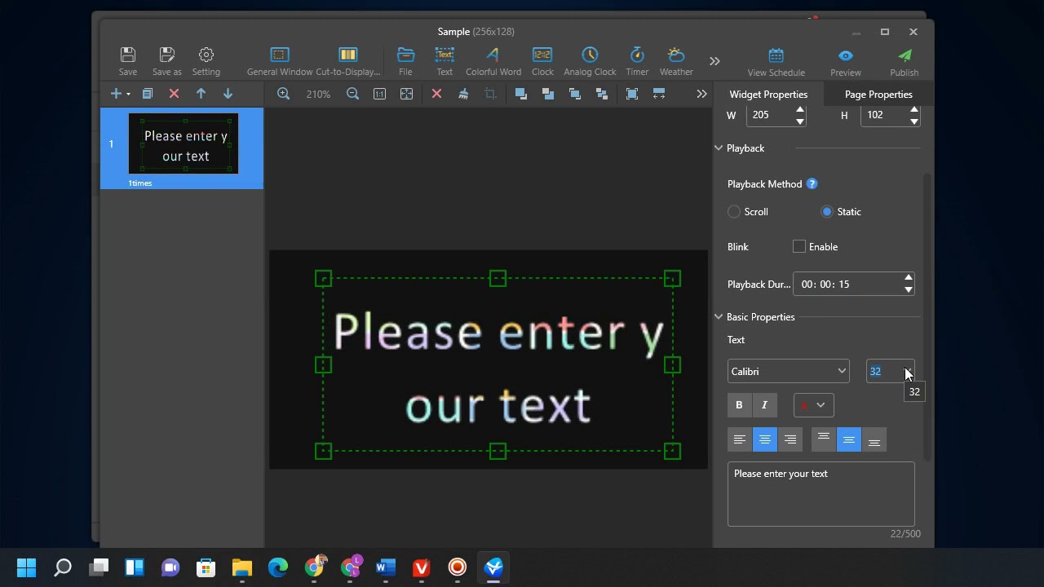Stretch the widget to full screen
The width and height of the screenshot is (1044, 587).
pos(632,94)
